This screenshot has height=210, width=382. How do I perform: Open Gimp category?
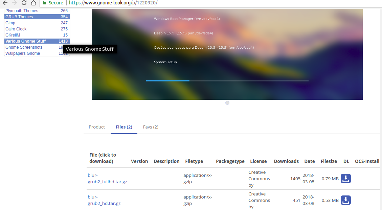pyautogui.click(x=10, y=23)
